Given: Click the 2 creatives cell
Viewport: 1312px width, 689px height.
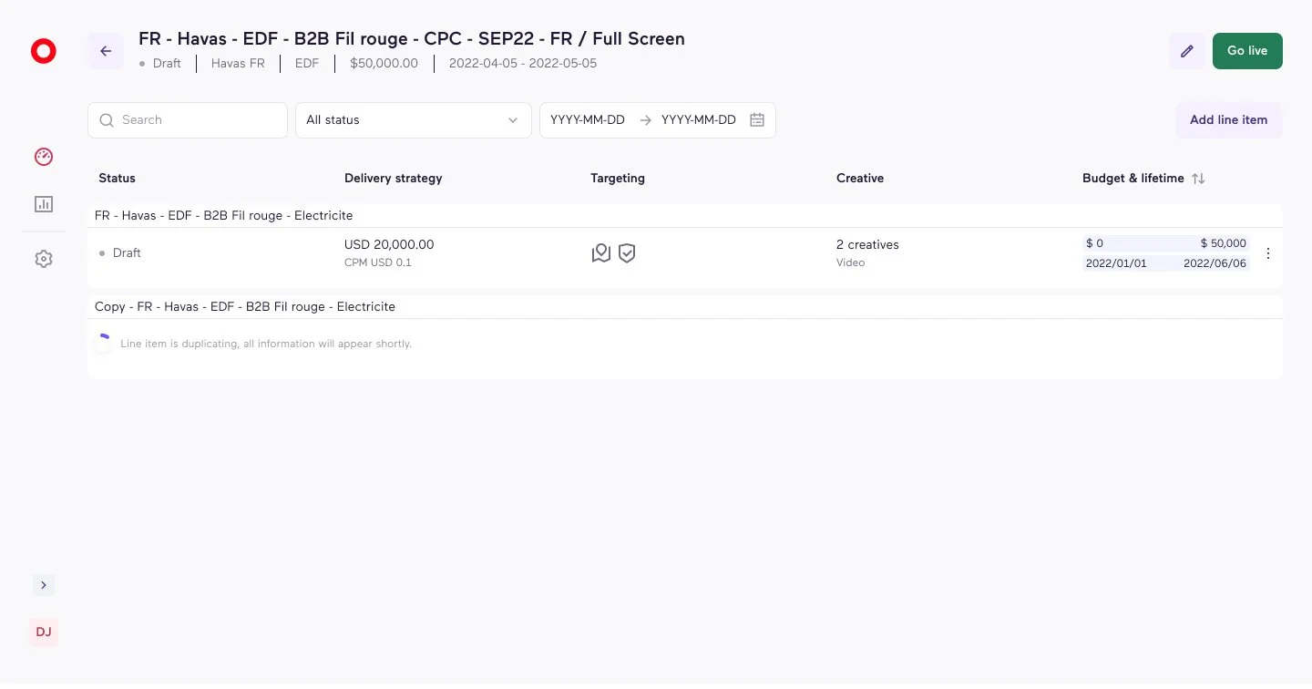Looking at the screenshot, I should (867, 244).
